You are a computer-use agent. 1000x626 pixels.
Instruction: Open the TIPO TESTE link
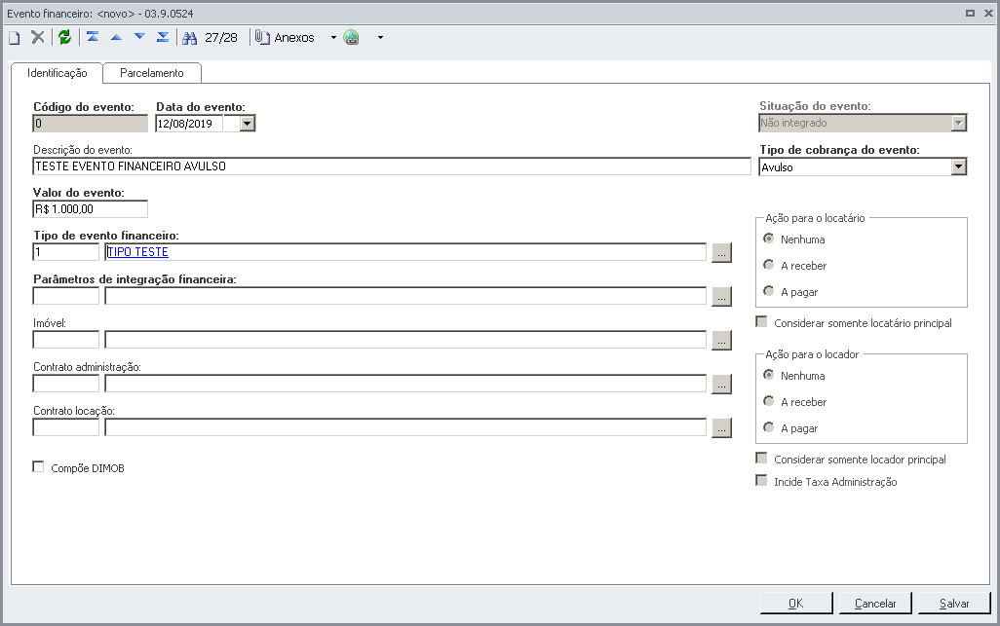point(137,251)
